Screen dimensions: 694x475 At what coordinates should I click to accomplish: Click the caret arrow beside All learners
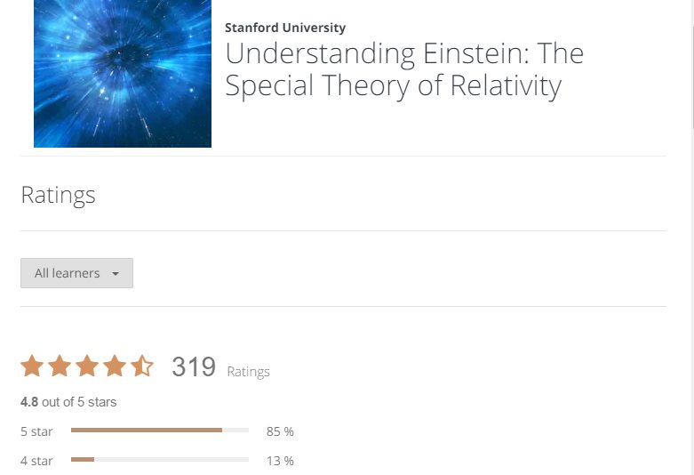point(116,274)
